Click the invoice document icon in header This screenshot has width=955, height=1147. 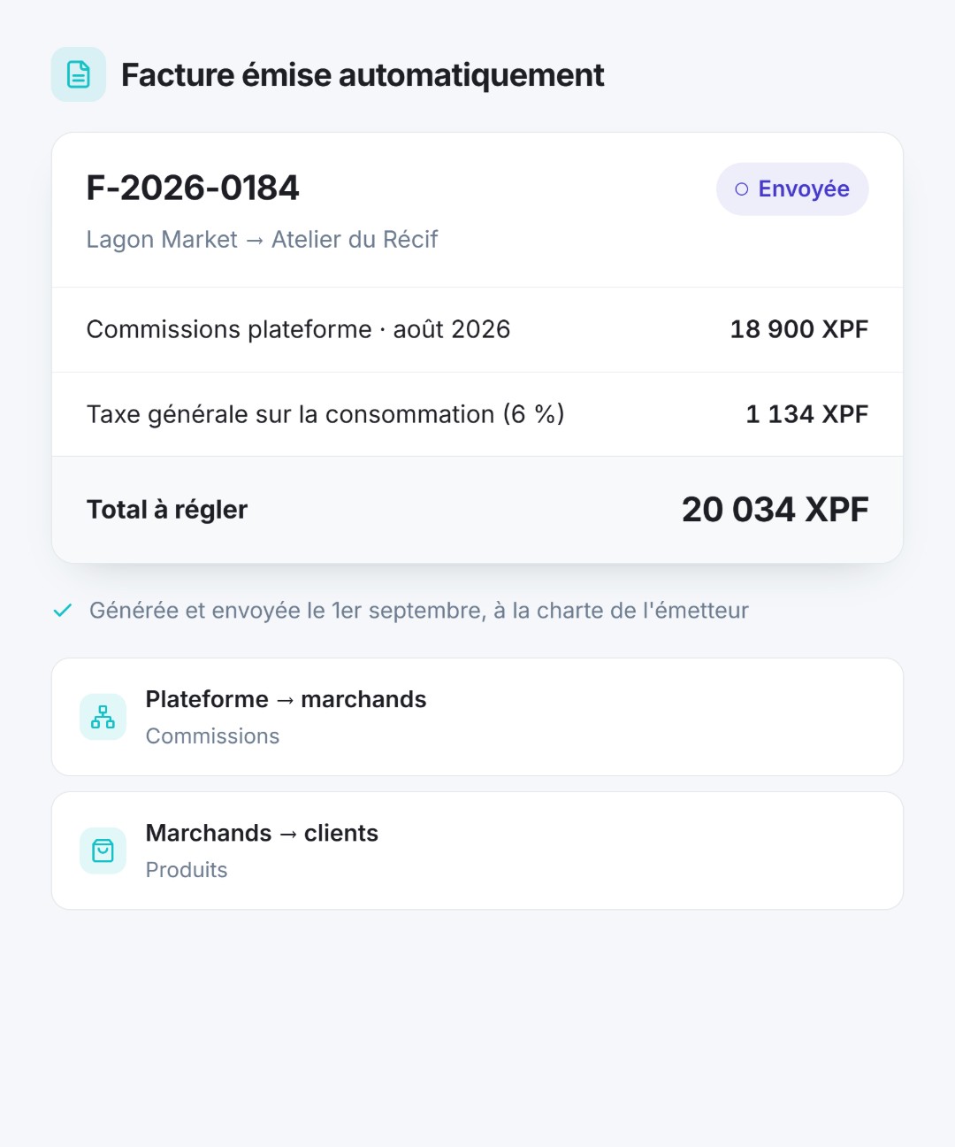[x=79, y=74]
